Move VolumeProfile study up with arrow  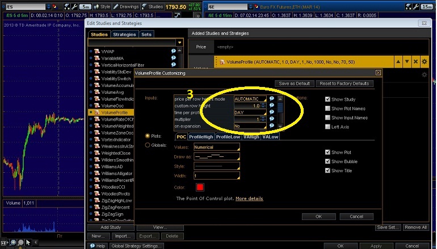pyautogui.click(x=398, y=62)
